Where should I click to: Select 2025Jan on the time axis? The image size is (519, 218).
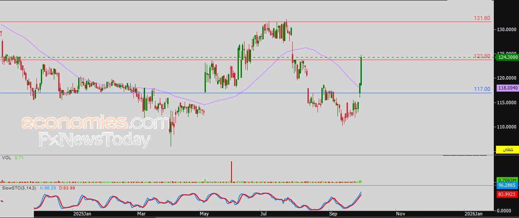[82, 214]
